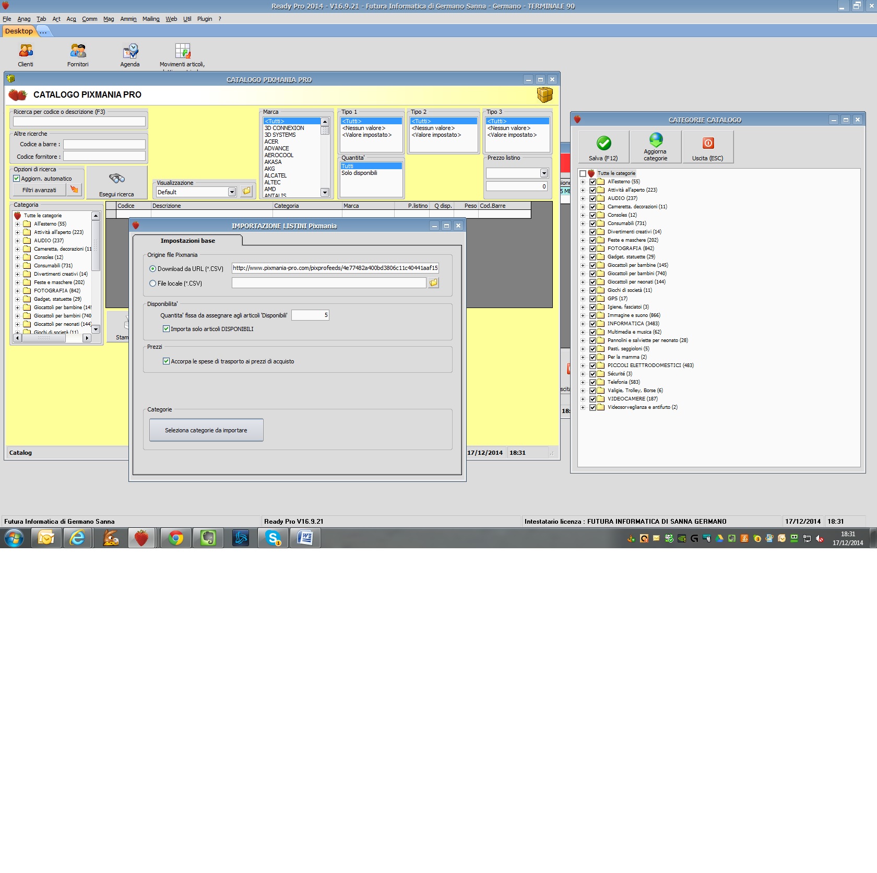Image resolution: width=877 pixels, height=873 pixels.
Task: Toggle Accorpa le spese di trasporto checkbox
Action: (166, 361)
